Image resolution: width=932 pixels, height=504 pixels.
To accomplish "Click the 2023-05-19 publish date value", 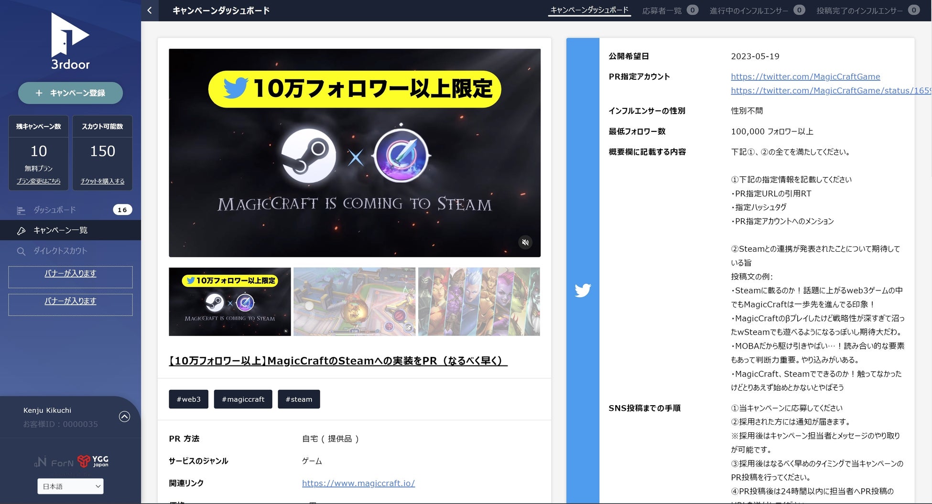I will (x=755, y=56).
